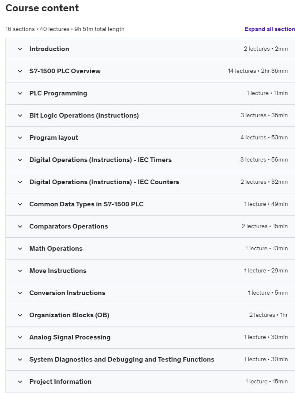
Task: Expand the Move Instructions section
Action: tap(58, 271)
